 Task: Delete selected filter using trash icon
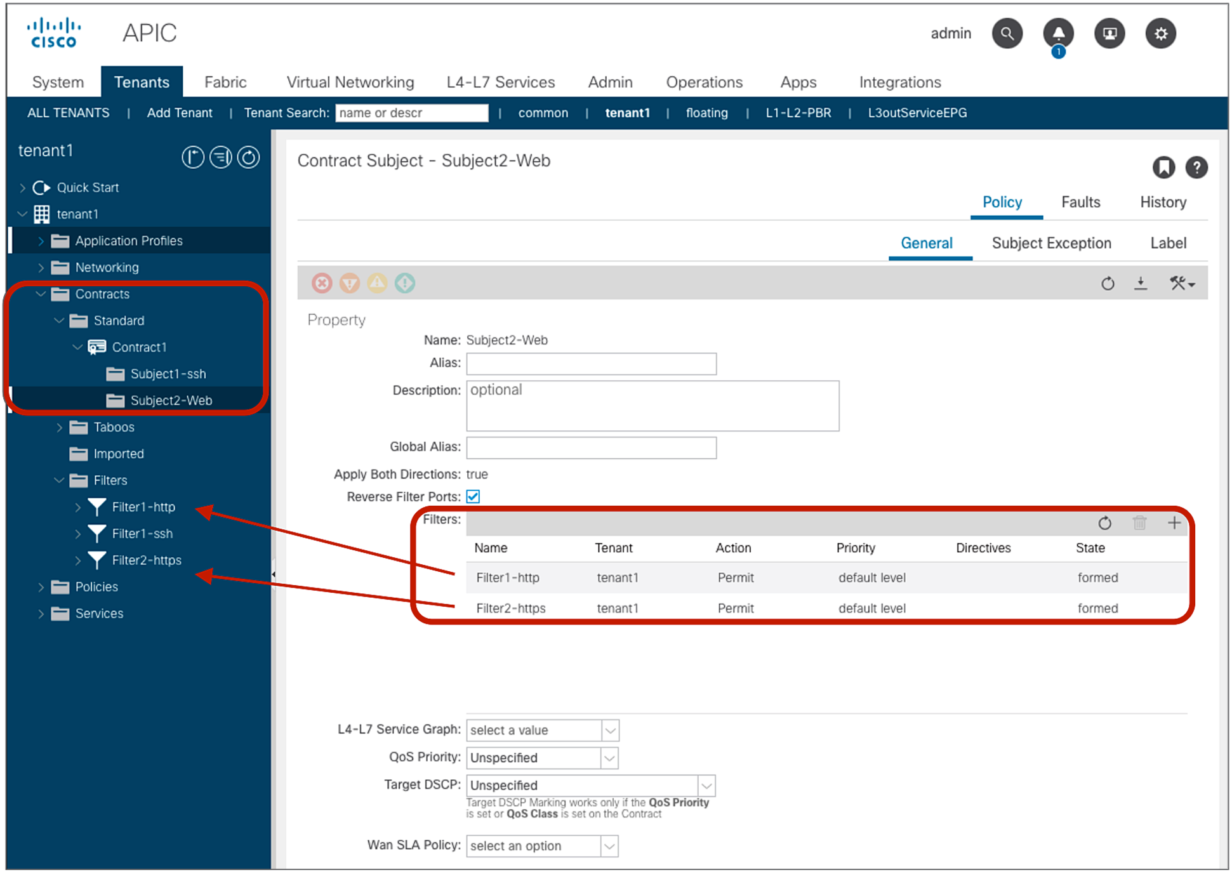(x=1140, y=523)
